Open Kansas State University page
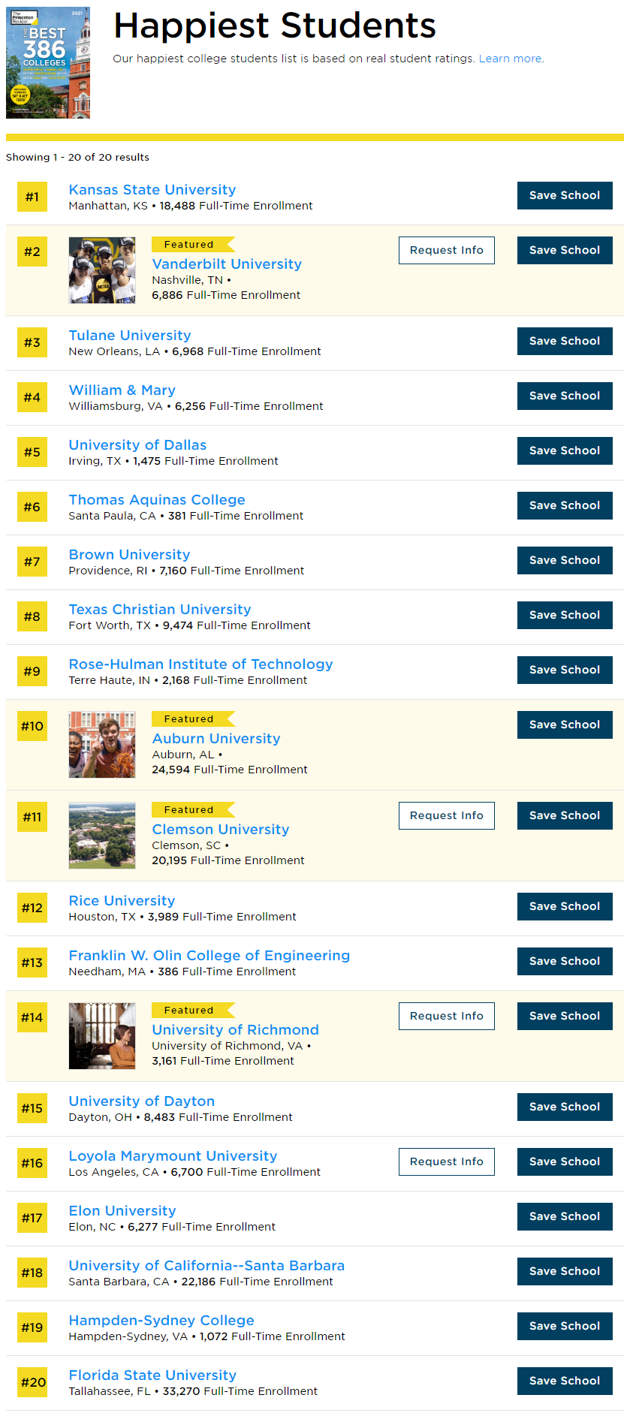The width and height of the screenshot is (630, 1422). coord(152,190)
